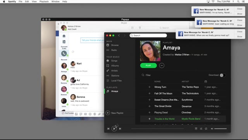Click the Skype mood message field
The image size is (248, 140).
[x=92, y=40]
